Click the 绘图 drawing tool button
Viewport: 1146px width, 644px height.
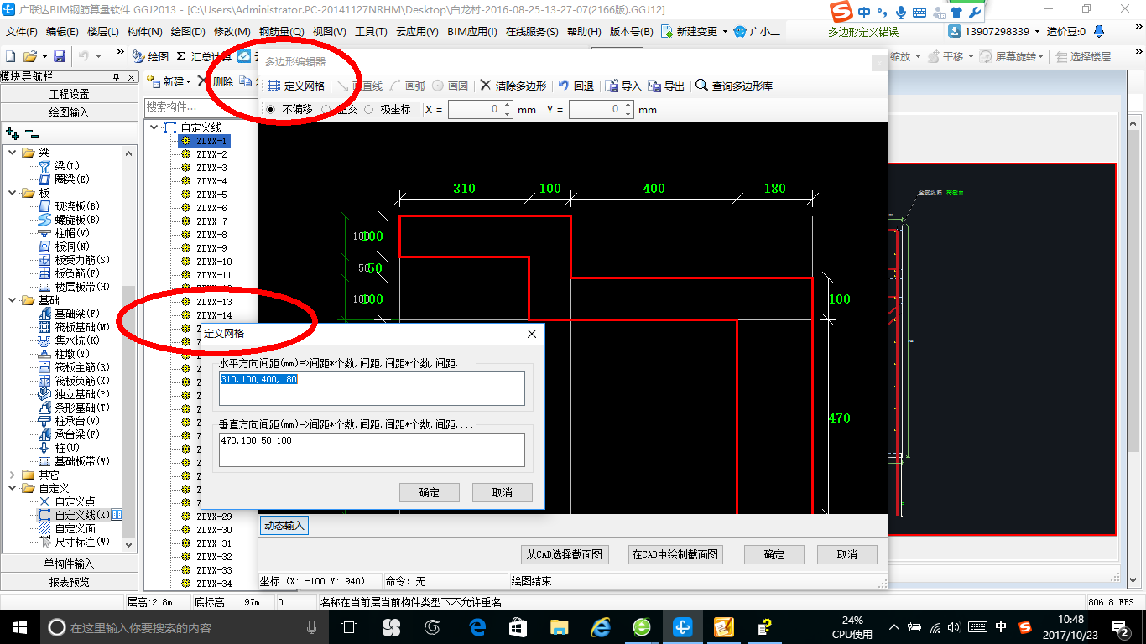click(x=150, y=56)
